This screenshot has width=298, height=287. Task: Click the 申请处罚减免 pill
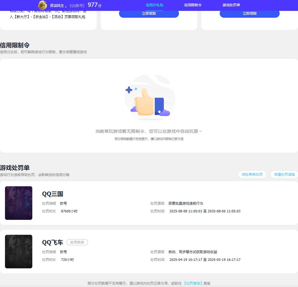click(284, 174)
